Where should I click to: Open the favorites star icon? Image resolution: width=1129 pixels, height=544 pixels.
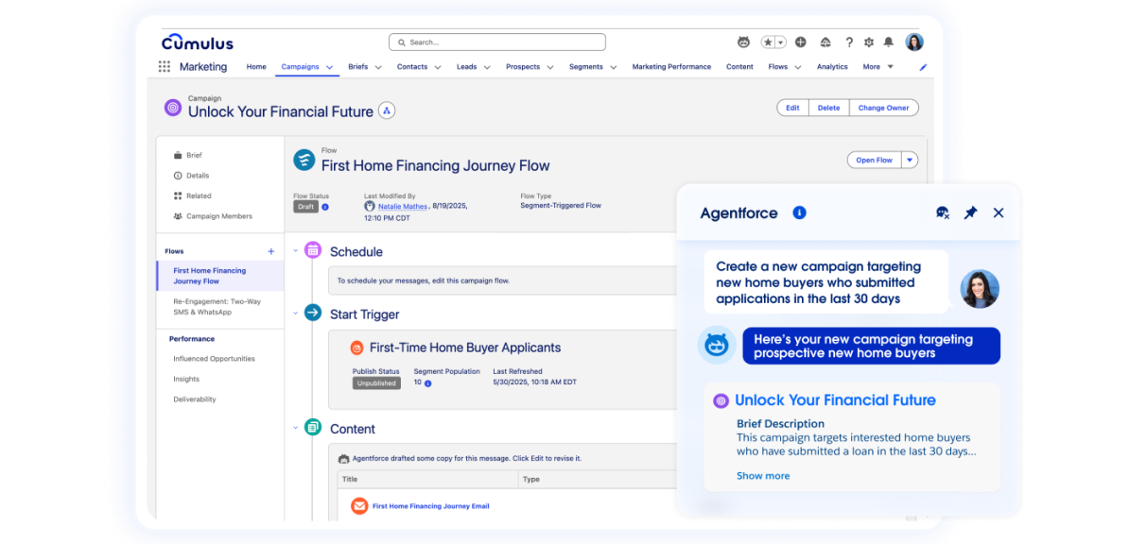coord(768,42)
